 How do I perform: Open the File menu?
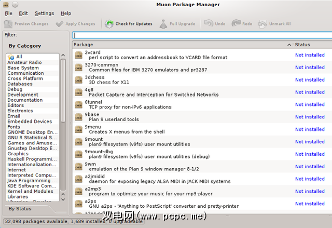(8, 14)
